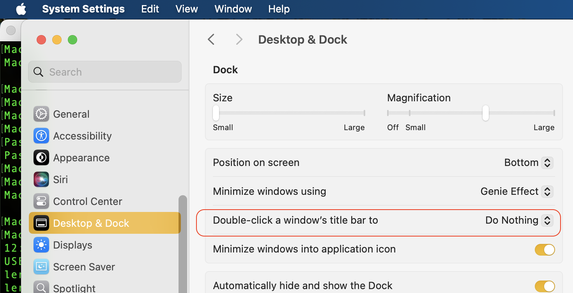Viewport: 573px width, 293px height.
Task: Toggle Minimize windows into application icon
Action: click(545, 249)
